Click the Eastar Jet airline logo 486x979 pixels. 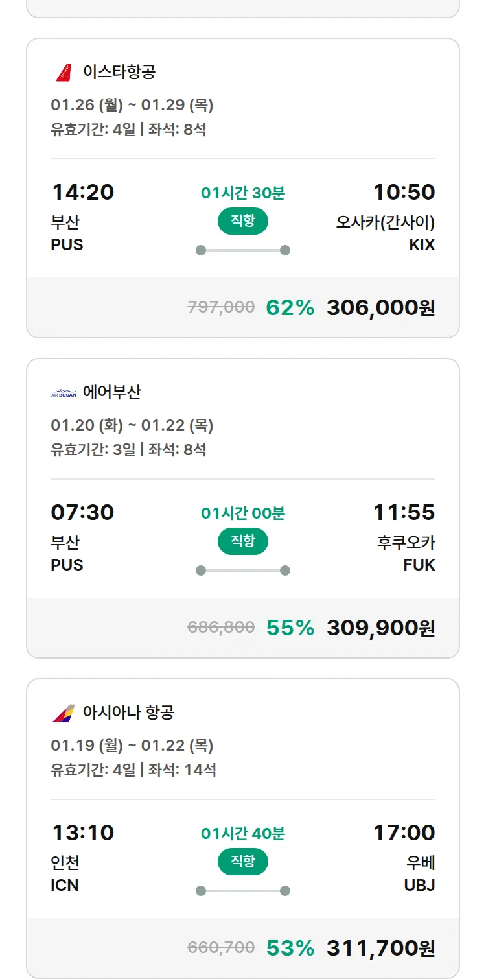click(64, 72)
